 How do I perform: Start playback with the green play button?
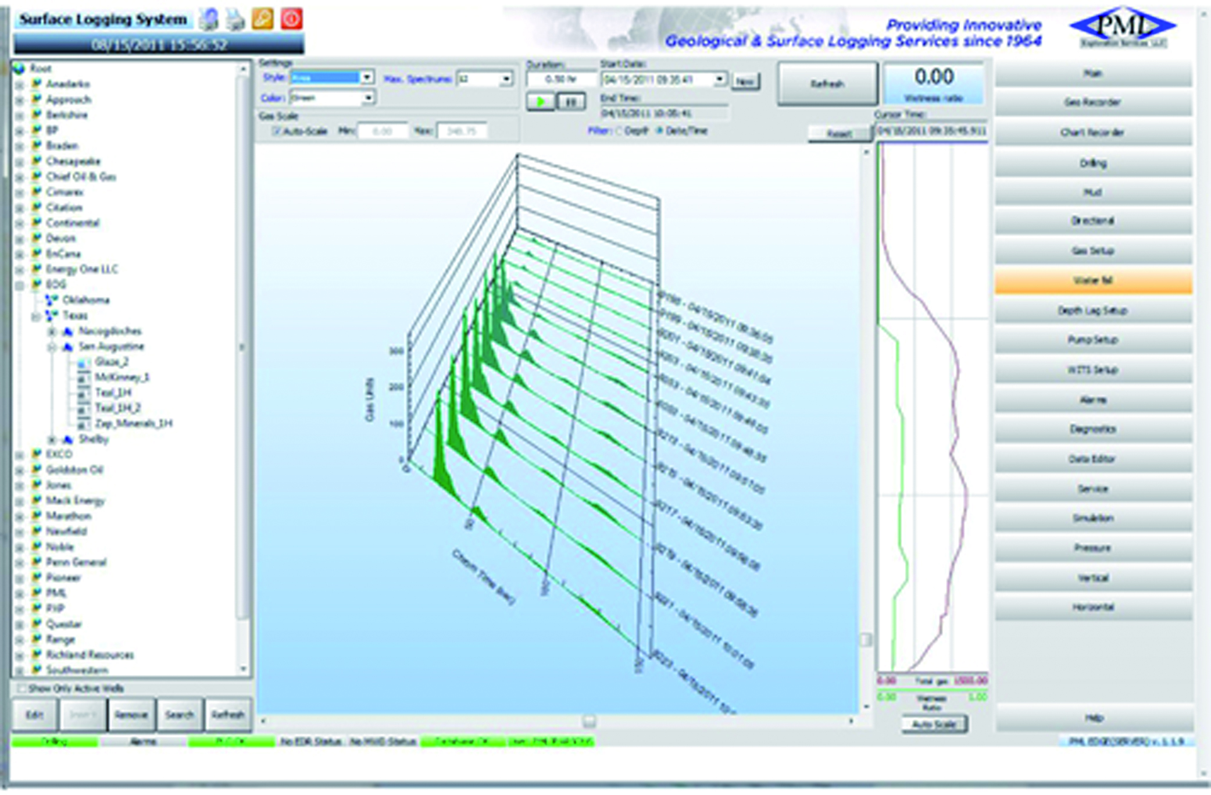(541, 102)
